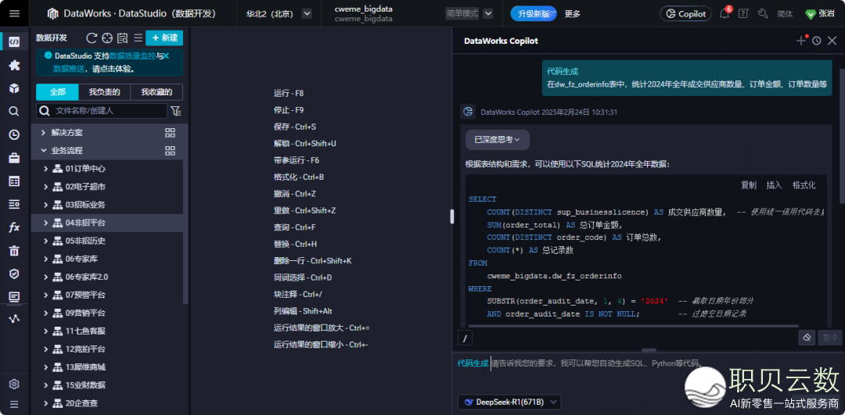Click the grid icon on 业务流程 row
845x415 pixels.
tap(171, 151)
